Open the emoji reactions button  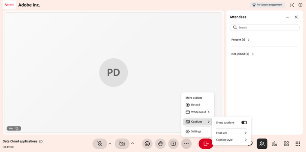[147, 144]
